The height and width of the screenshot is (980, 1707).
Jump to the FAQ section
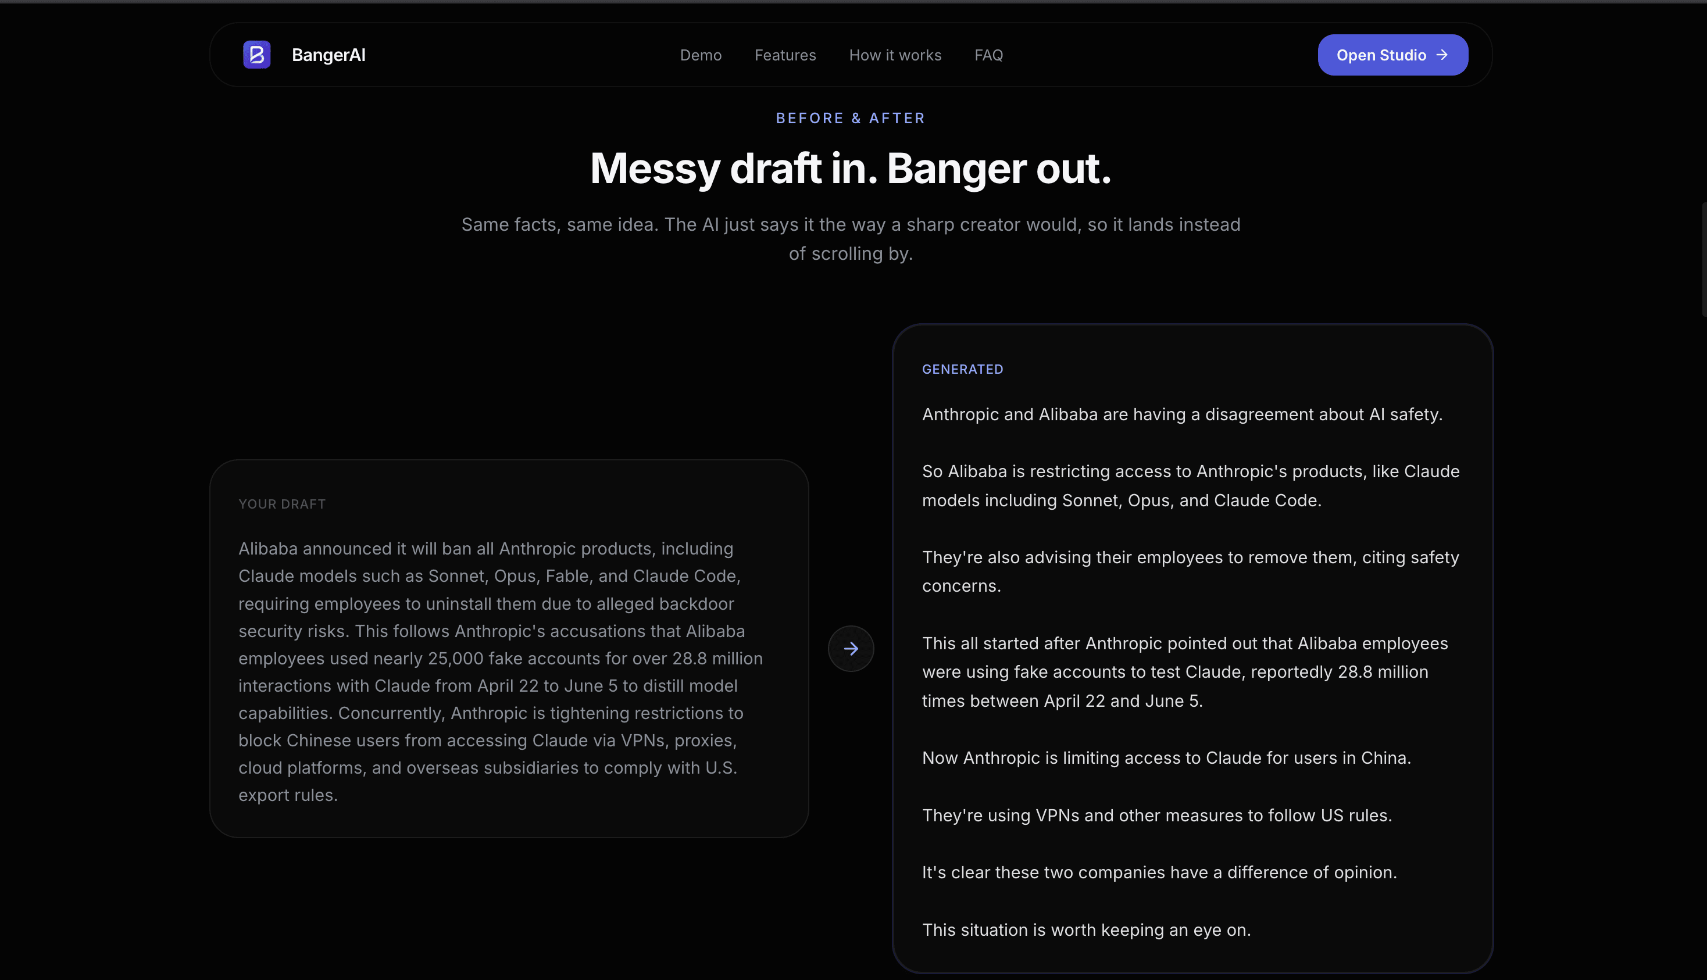point(989,55)
